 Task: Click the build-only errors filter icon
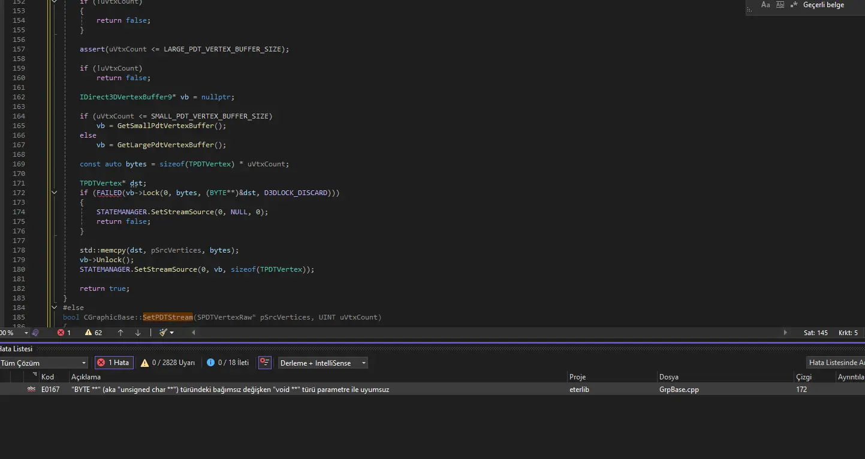point(264,363)
